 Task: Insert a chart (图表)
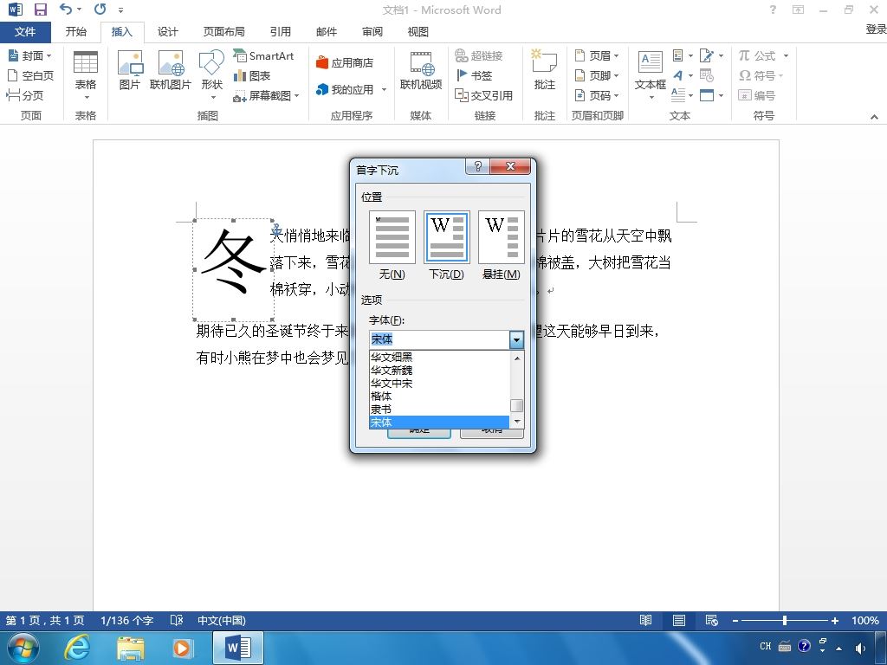252,75
